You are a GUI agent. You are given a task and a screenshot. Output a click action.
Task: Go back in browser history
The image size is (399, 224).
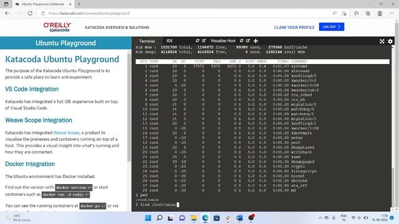7,13
